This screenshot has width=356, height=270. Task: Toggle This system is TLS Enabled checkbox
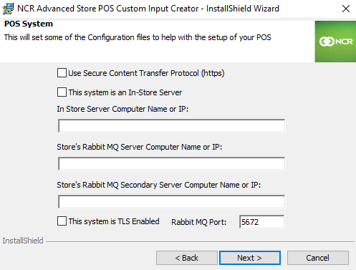pyautogui.click(x=62, y=221)
